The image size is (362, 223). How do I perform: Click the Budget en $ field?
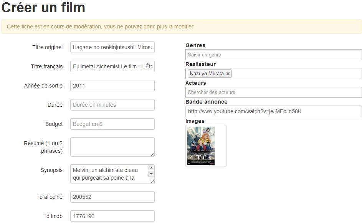[x=112, y=124]
